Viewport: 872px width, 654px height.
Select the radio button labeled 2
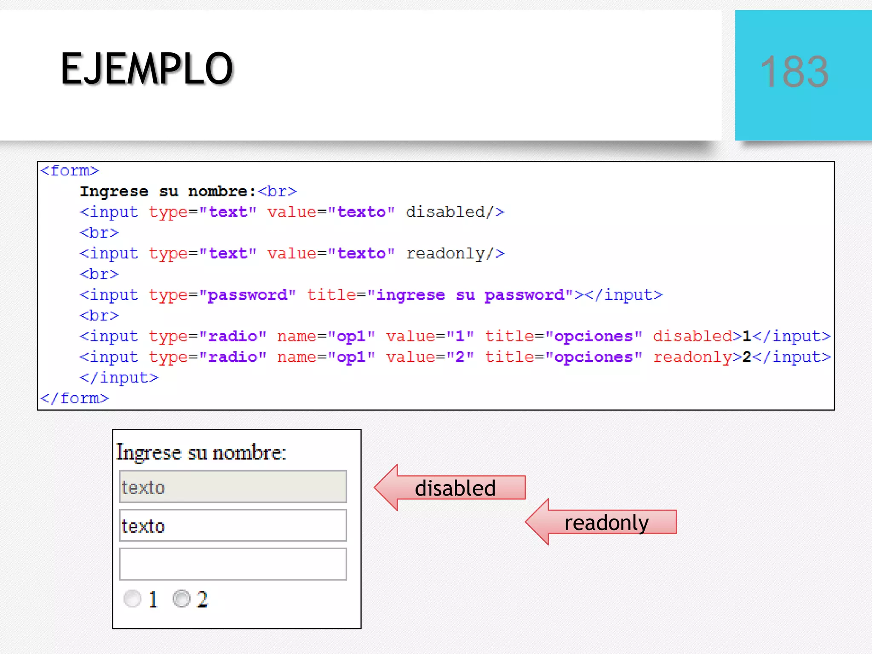[182, 599]
